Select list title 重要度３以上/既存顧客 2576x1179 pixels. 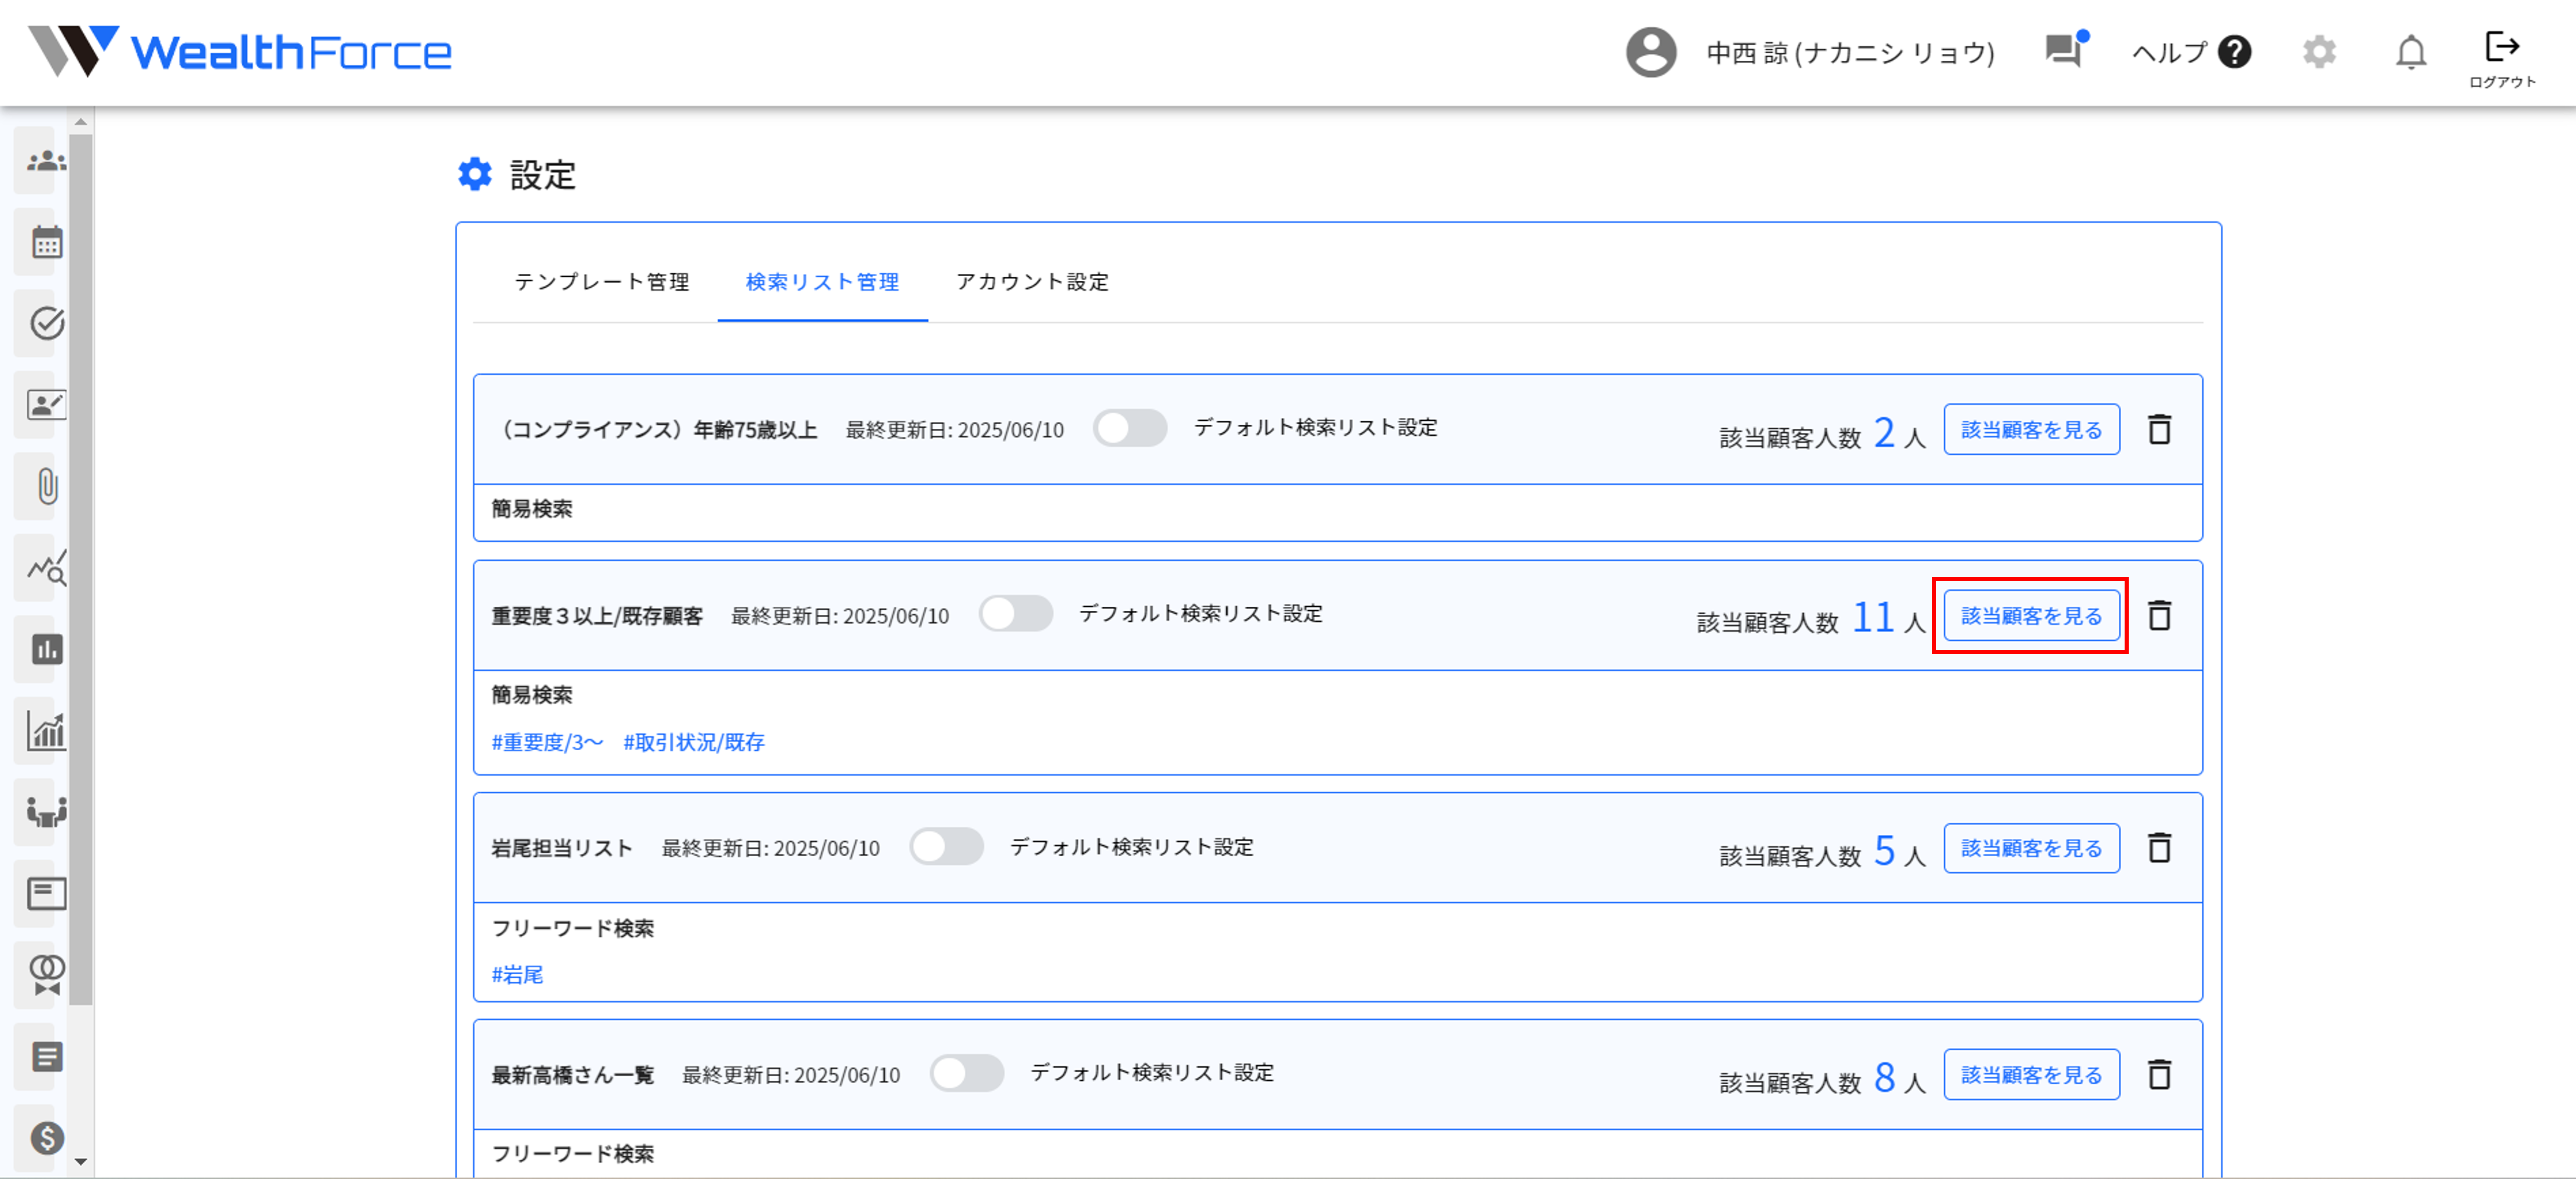coord(597,617)
